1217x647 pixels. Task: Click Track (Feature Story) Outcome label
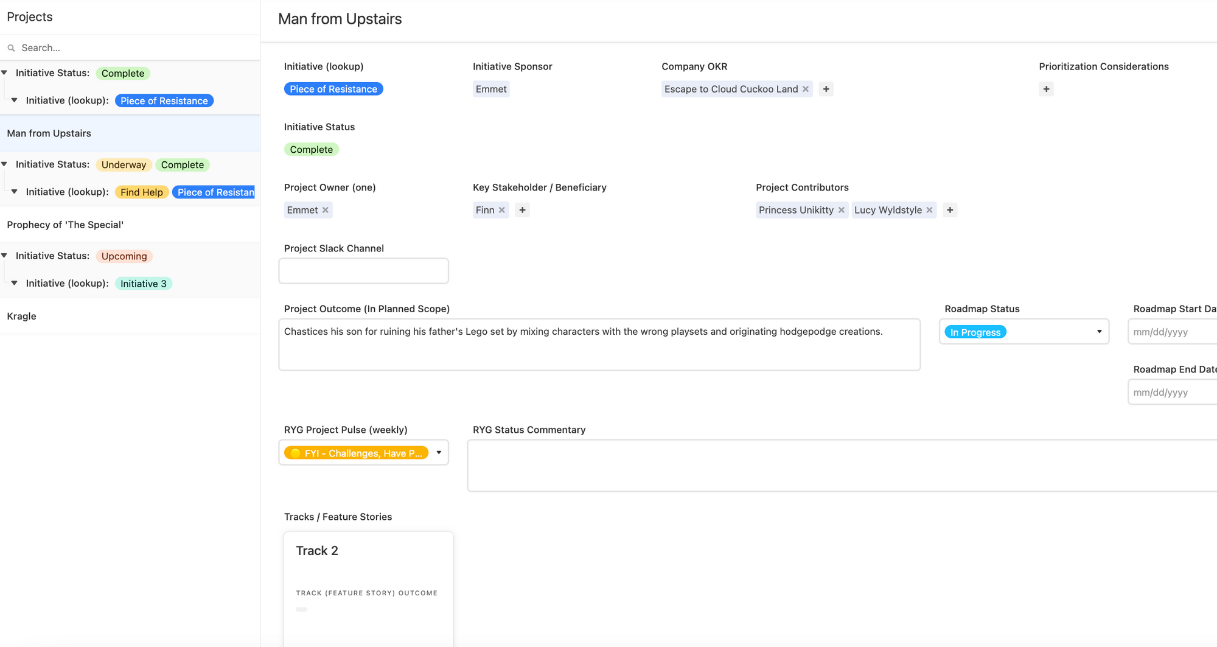click(367, 593)
